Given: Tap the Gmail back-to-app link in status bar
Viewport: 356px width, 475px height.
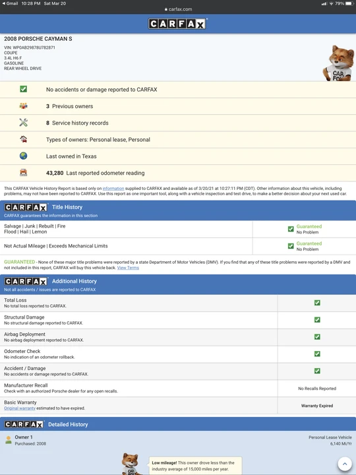Looking at the screenshot, I should 10,3.
